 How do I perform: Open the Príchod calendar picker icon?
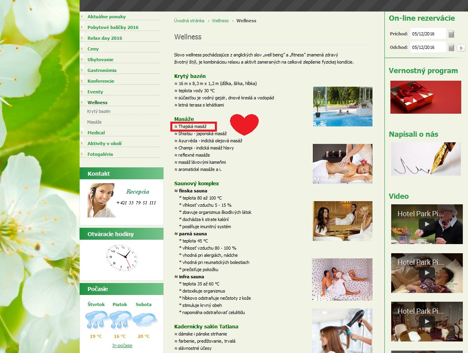coord(451,34)
